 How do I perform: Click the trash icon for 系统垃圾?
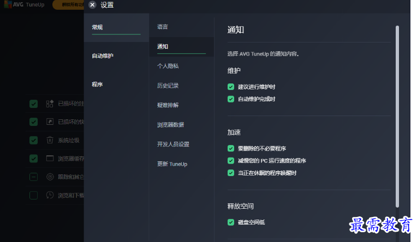click(x=50, y=140)
